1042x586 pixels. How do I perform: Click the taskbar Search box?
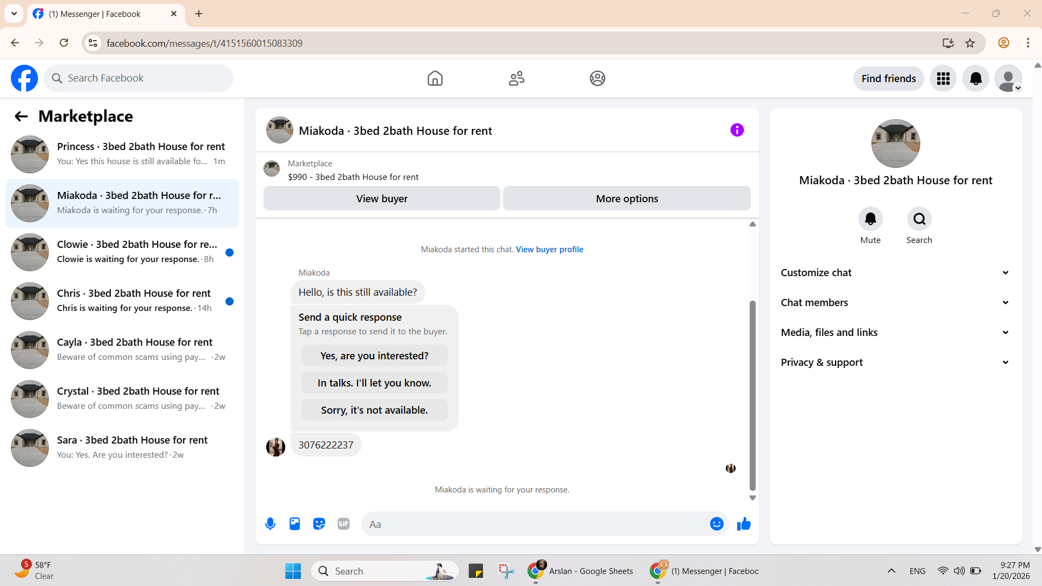pyautogui.click(x=385, y=571)
